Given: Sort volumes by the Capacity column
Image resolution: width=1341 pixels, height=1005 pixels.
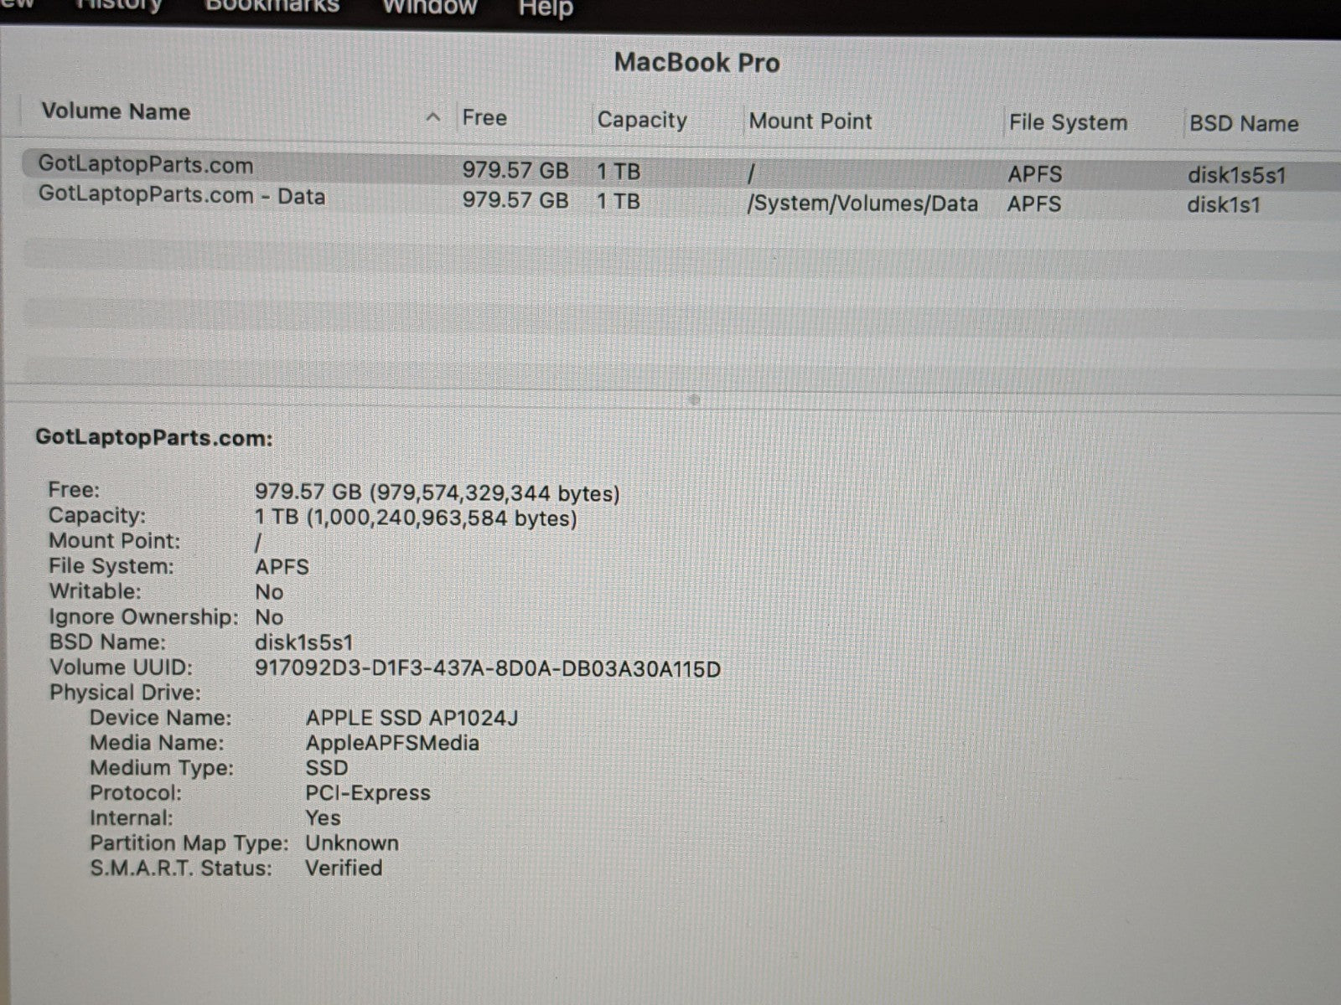Looking at the screenshot, I should [641, 121].
